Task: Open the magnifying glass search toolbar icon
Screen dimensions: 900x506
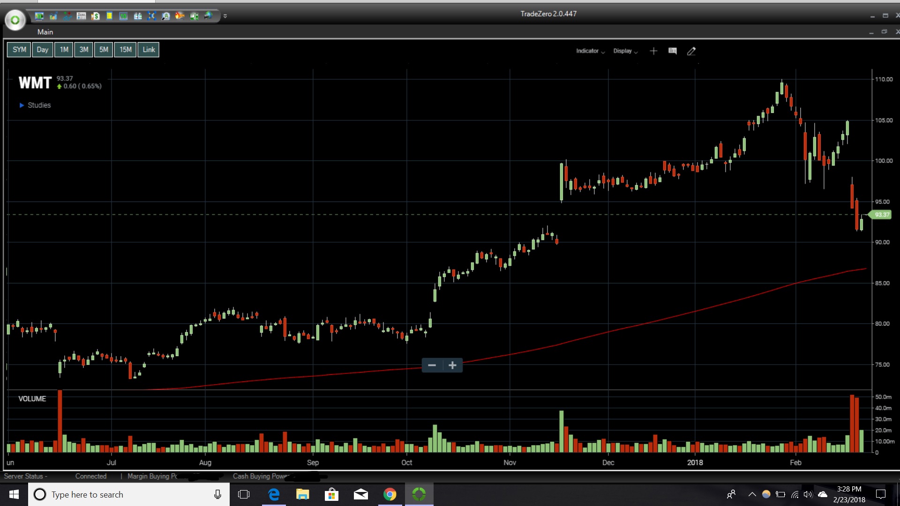Action: coord(165,16)
